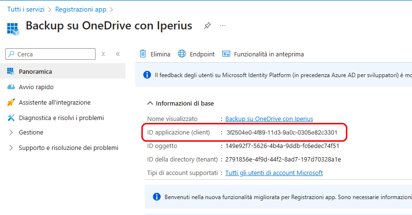Image resolution: width=412 pixels, height=215 pixels.
Task: Open Assistente all'integrazione
Action: 55,102
